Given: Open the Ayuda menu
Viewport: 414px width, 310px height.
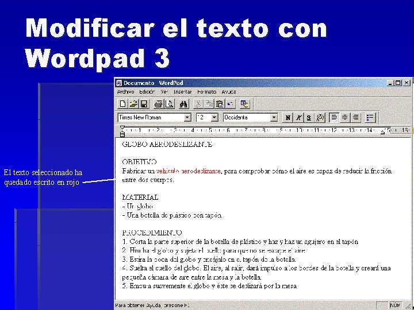Looking at the screenshot, I should pyautogui.click(x=229, y=92).
